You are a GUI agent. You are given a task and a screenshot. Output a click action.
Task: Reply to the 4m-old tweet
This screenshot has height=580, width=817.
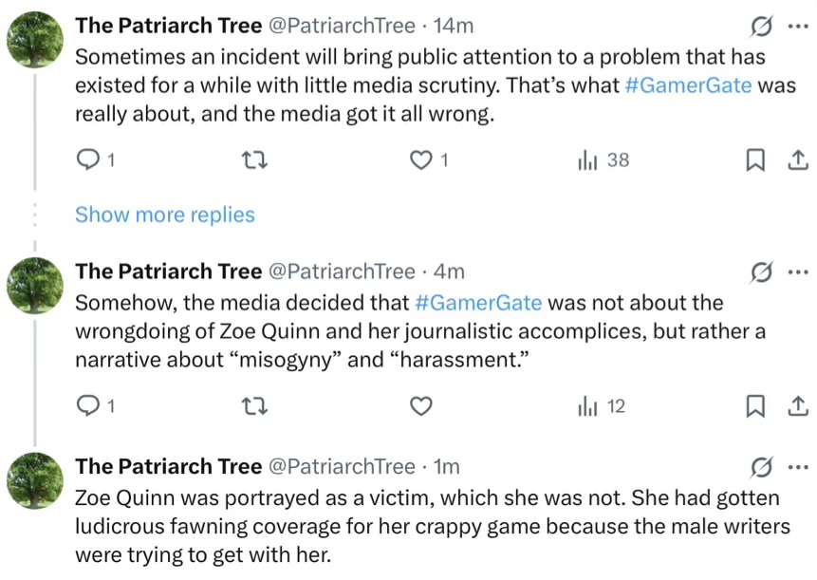point(87,406)
